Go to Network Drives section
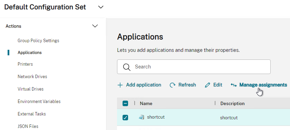The image size is (290, 130). click(x=32, y=76)
